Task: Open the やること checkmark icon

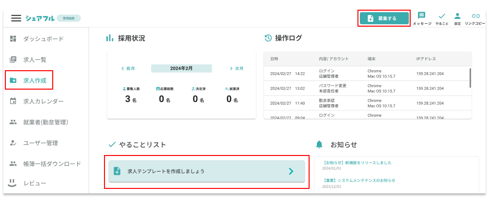Action: tap(442, 16)
